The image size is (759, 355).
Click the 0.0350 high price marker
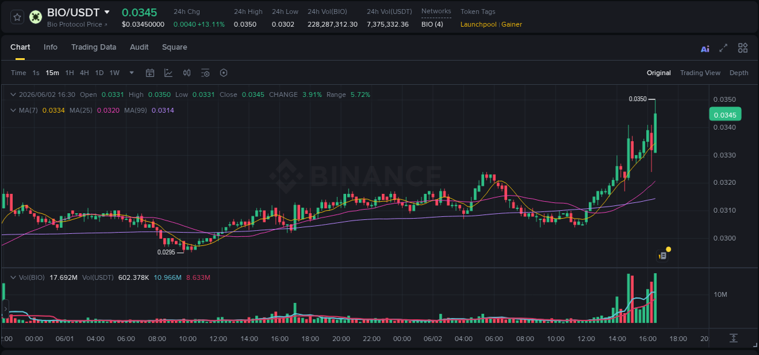[x=638, y=99]
